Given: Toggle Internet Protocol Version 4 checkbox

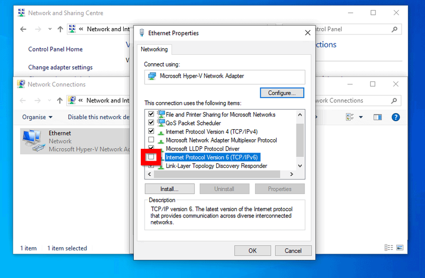Looking at the screenshot, I should tap(151, 131).
